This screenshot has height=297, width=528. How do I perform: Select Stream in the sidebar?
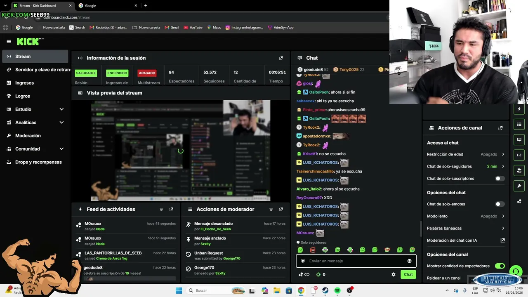35,57
